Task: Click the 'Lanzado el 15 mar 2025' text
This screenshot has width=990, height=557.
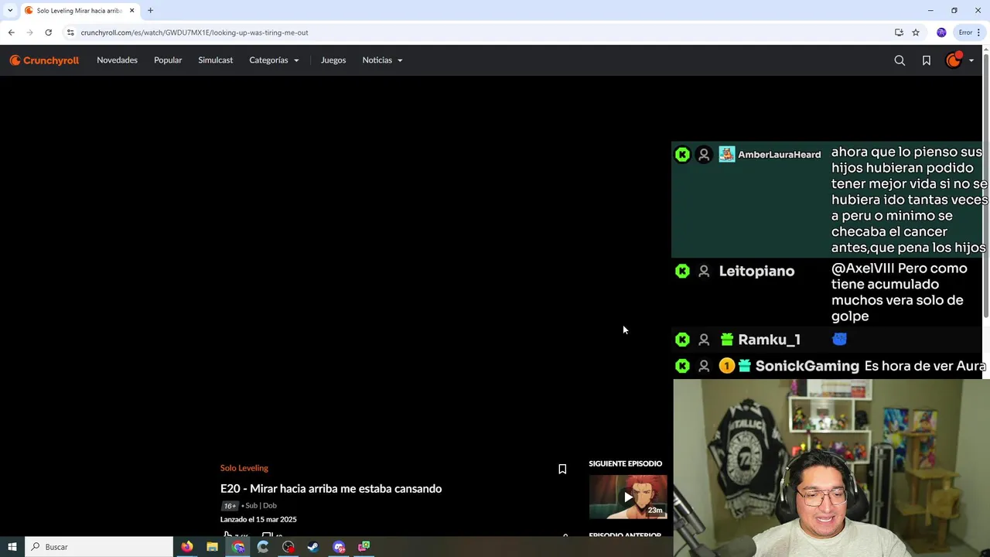Action: (258, 520)
